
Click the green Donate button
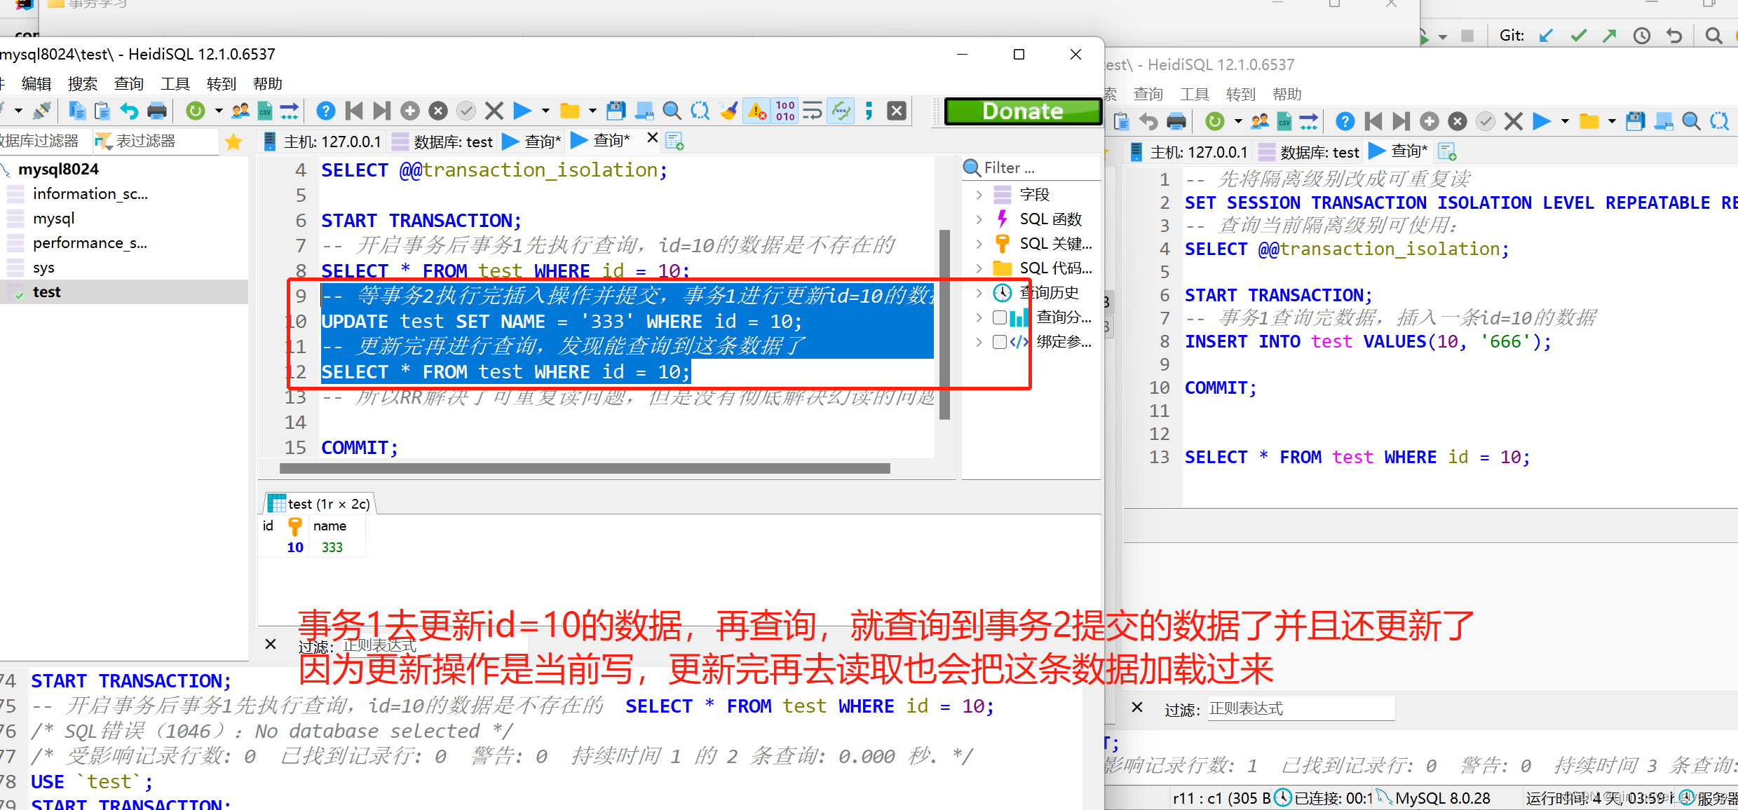click(x=1023, y=111)
